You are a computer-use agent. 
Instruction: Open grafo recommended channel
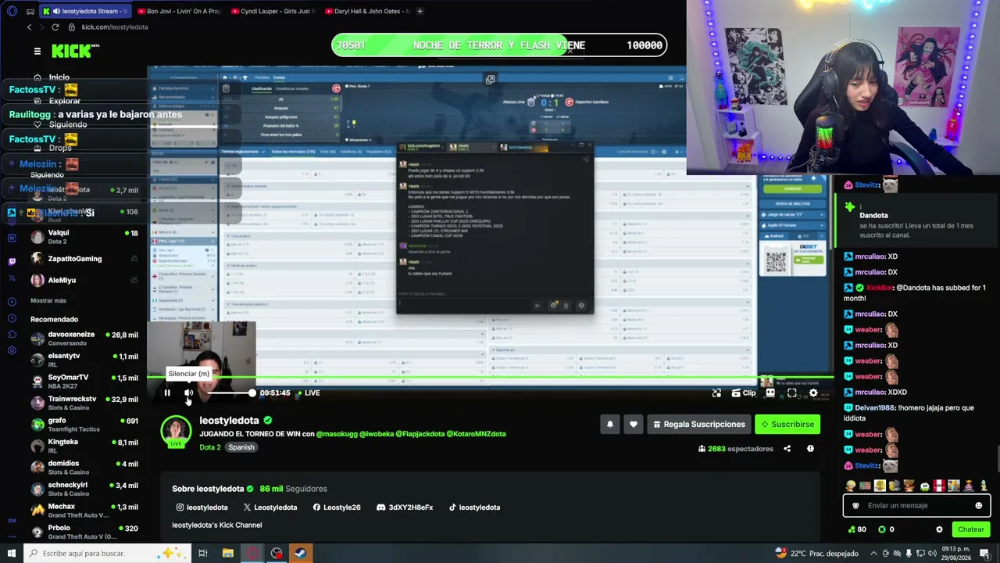pos(84,425)
